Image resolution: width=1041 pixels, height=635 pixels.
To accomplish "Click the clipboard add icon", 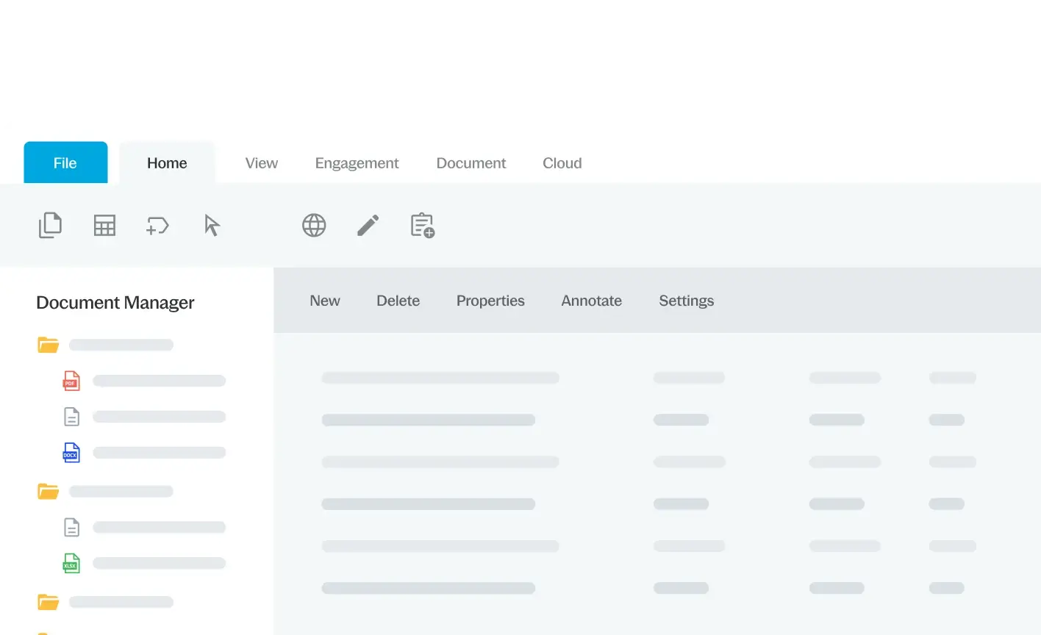I will point(422,225).
